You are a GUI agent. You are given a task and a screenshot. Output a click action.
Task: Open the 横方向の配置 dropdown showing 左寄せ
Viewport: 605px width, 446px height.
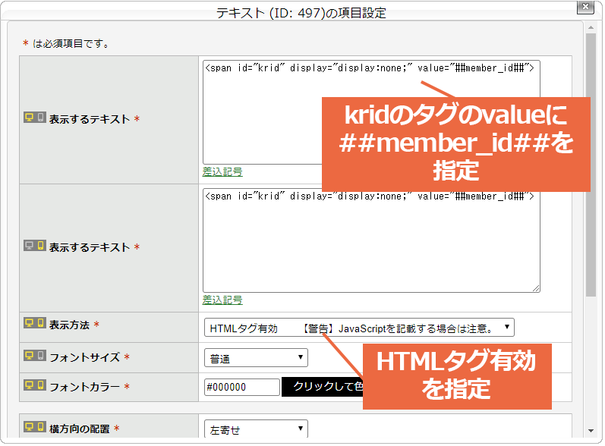(x=256, y=429)
